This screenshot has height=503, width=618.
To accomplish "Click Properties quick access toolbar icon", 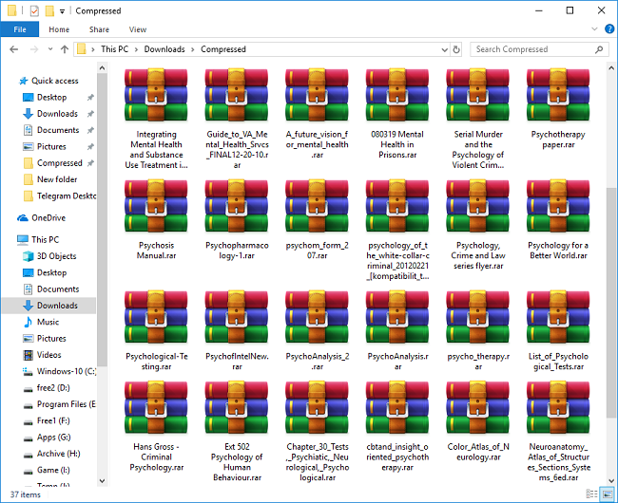I will (34, 11).
